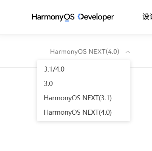Collapse the version list using the up chevron
This screenshot has height=151, width=152.
(128, 52)
